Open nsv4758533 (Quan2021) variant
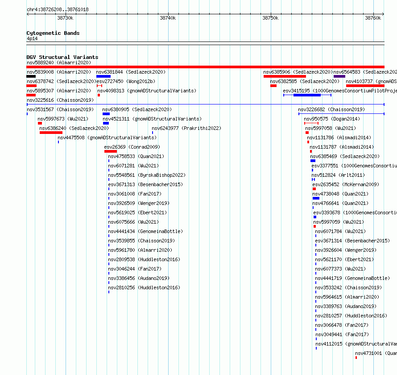Image resolution: width=397 pixels, height=375 pixels. tap(136, 156)
